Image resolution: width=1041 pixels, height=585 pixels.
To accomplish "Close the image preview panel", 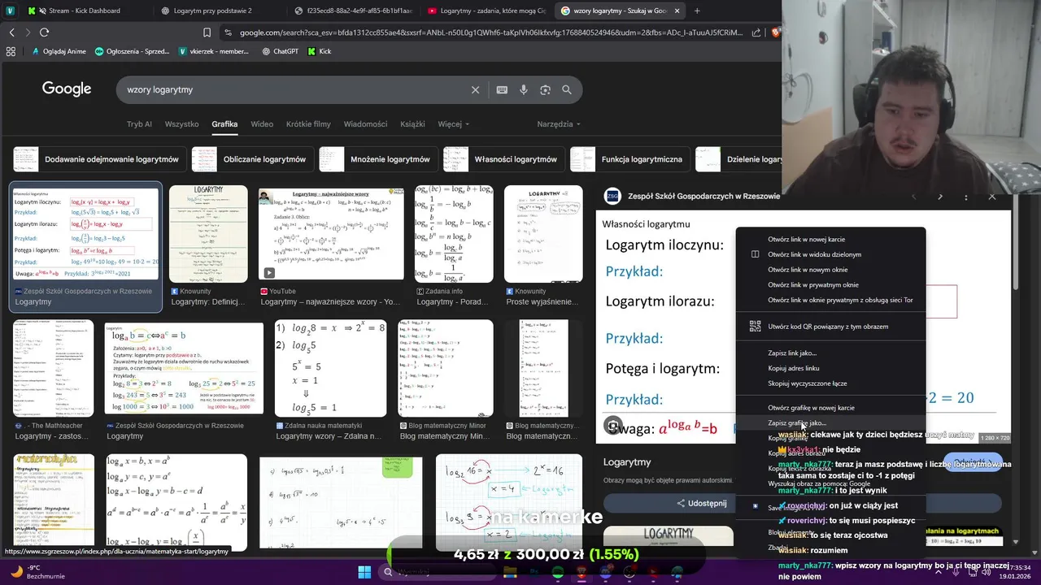I will (x=992, y=197).
